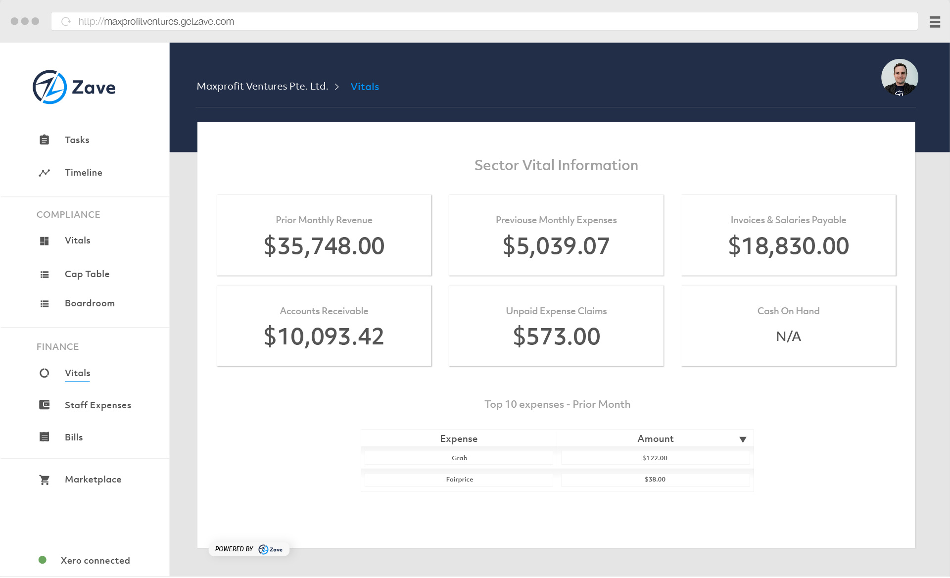Screen dimensions: 950x578
Task: Open the Boardroom menu item
Action: pyautogui.click(x=90, y=303)
